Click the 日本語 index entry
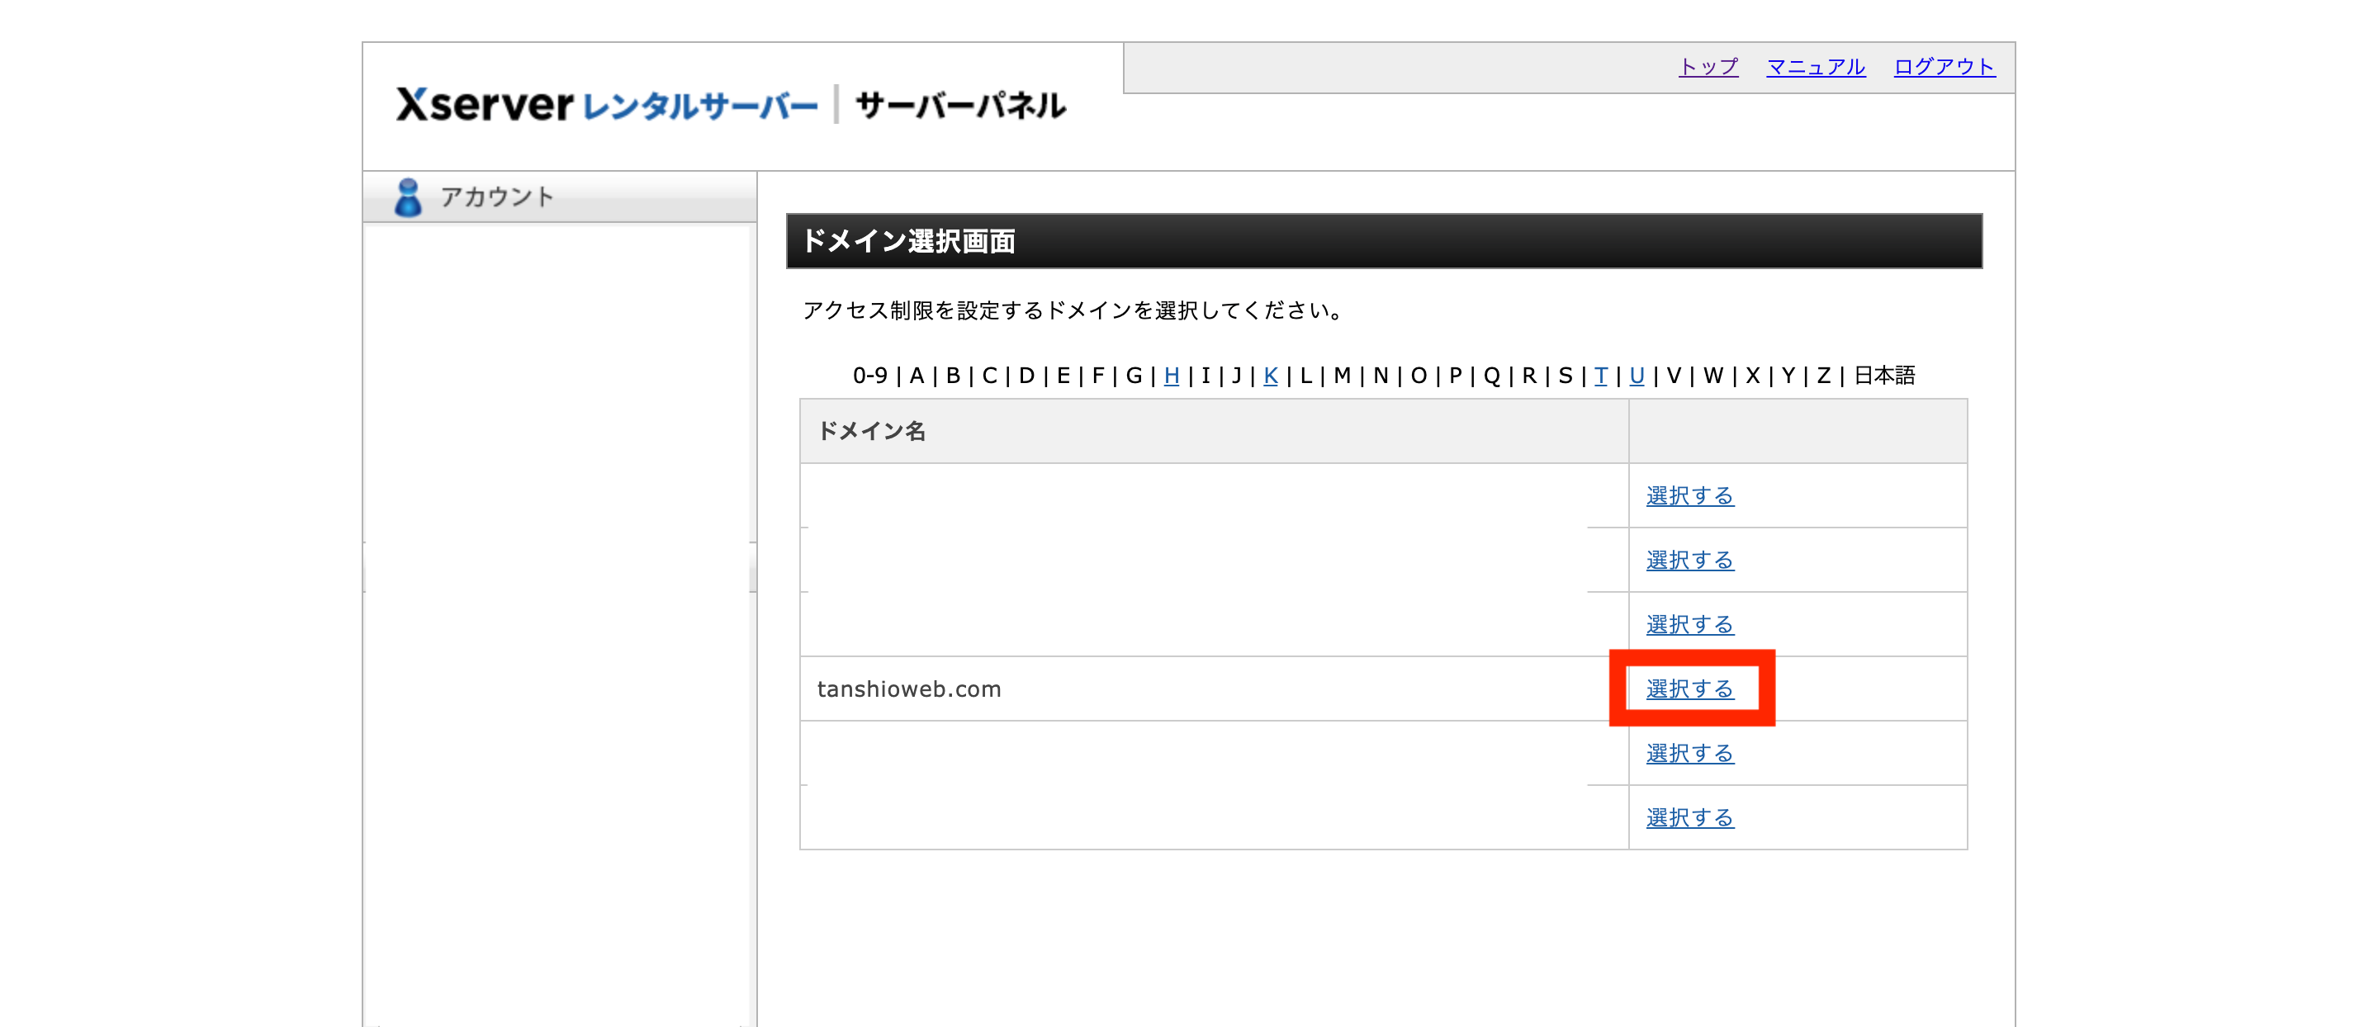 click(1884, 376)
